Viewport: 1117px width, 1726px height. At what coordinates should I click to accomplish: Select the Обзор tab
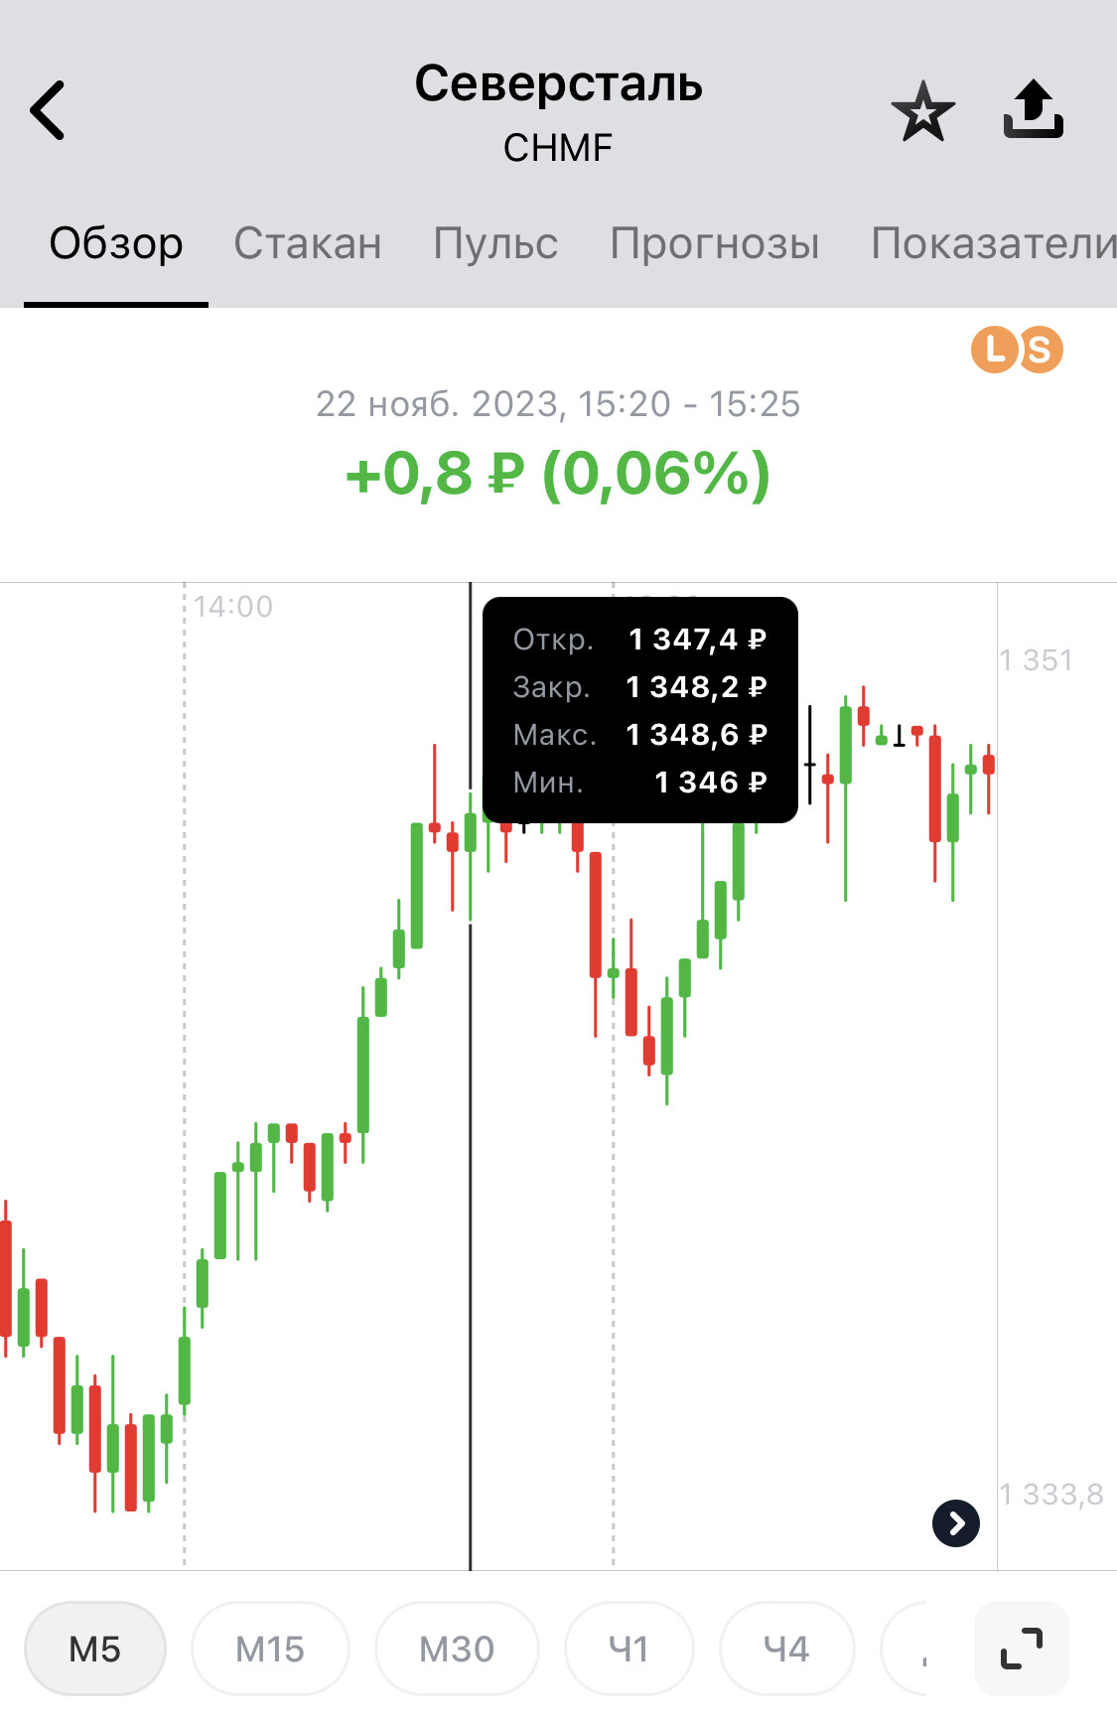pos(116,243)
